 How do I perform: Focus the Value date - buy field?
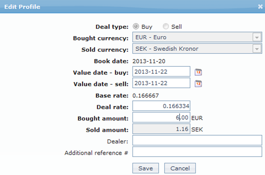coord(161,72)
